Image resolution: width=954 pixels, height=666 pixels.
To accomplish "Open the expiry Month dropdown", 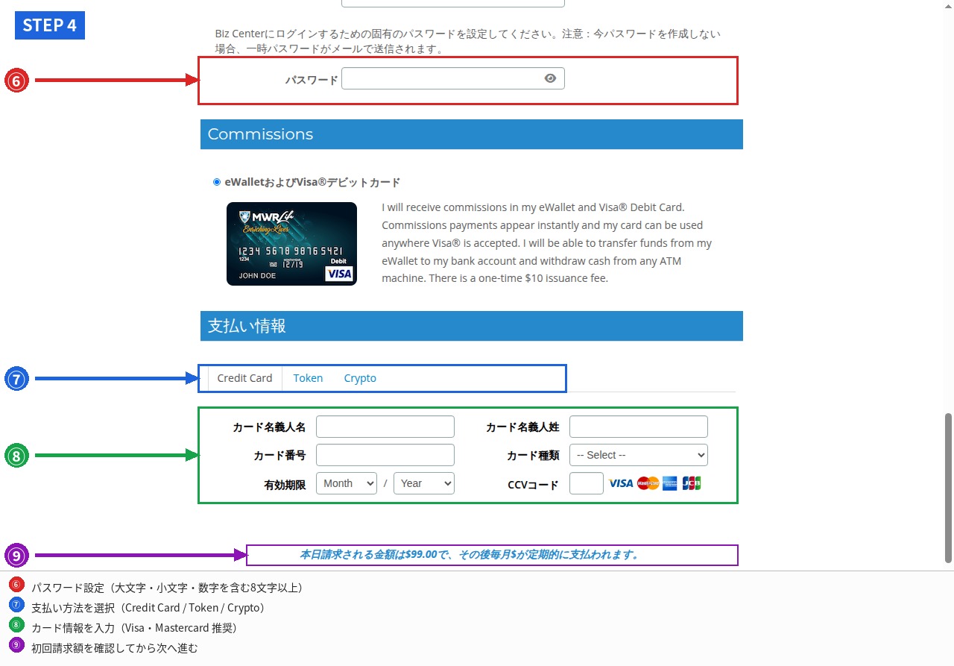I will [x=347, y=483].
